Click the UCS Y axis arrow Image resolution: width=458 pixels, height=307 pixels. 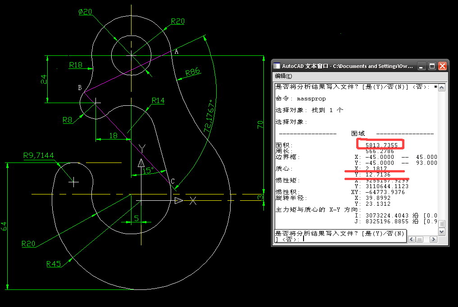141,163
